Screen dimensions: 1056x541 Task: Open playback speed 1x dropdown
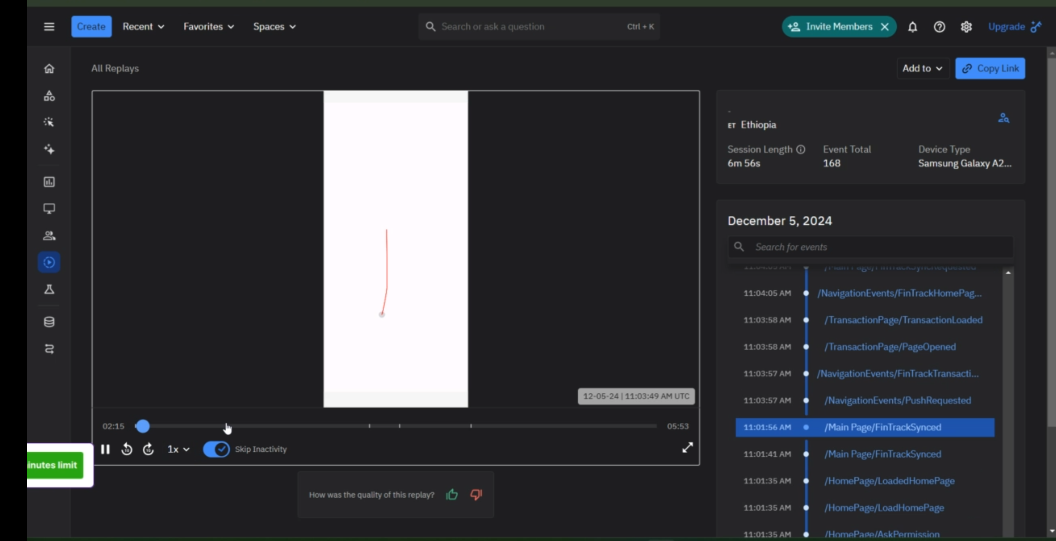coord(178,449)
